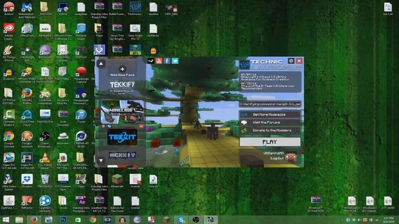This screenshot has height=224, width=399.
Task: Open Photoshop from taskbar
Action: (63, 220)
